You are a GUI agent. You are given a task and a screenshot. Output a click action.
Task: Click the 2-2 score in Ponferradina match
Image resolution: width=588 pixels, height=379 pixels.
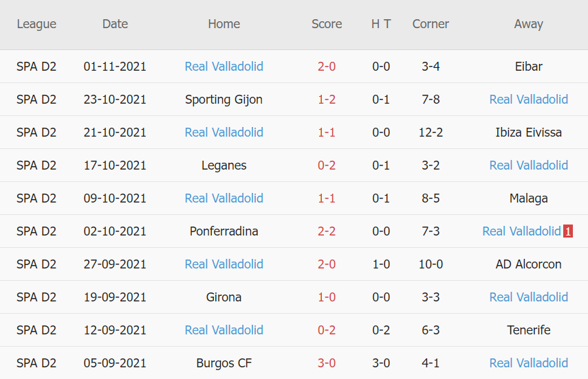(327, 231)
